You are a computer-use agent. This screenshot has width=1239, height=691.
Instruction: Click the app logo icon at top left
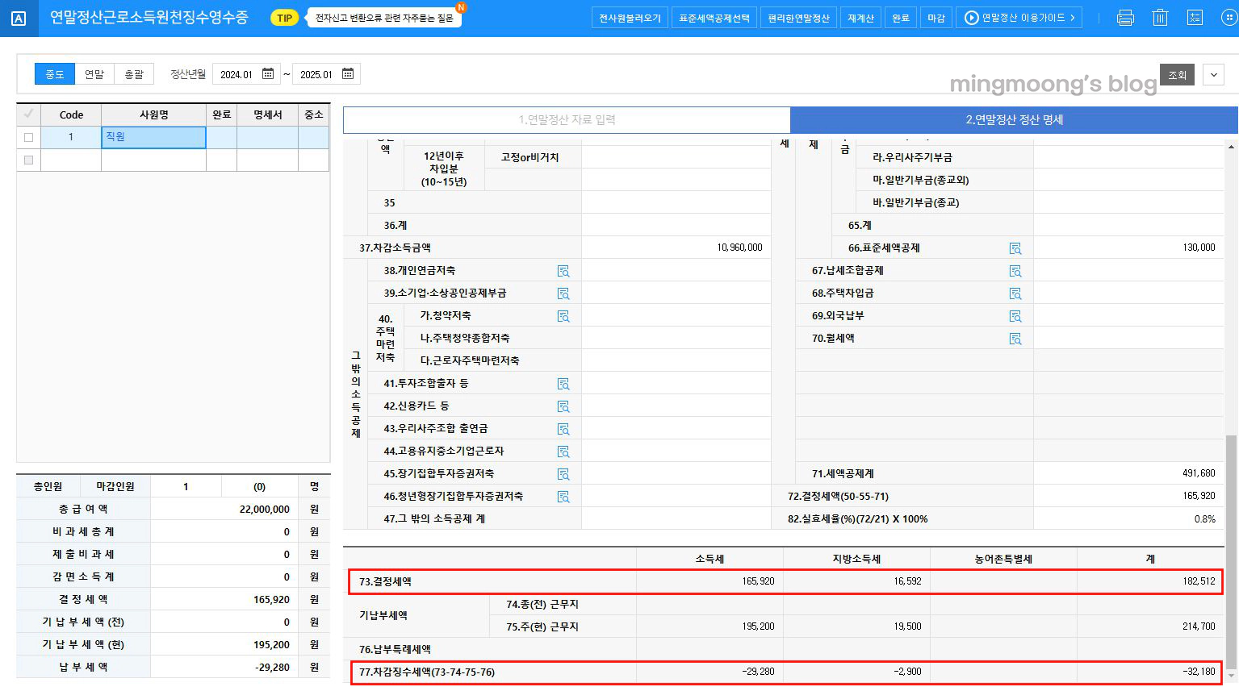(19, 18)
